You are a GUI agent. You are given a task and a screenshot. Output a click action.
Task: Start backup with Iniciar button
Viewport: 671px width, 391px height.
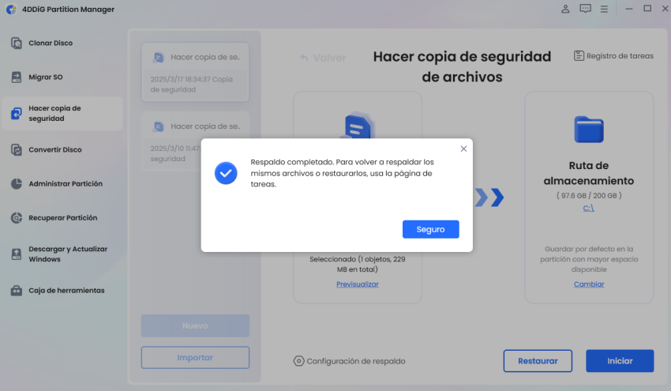point(620,361)
